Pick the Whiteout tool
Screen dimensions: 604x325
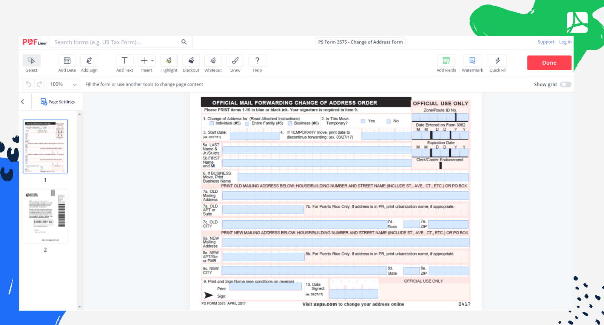(x=213, y=61)
